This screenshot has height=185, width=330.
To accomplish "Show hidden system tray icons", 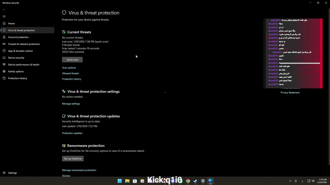I will 290,181.
